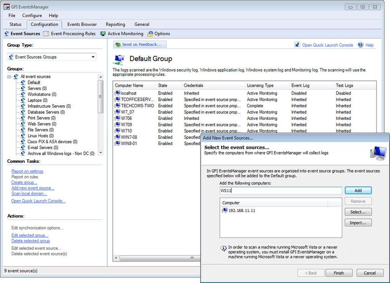Click the Computer column header in dialog
Image resolution: width=390 pixels, height=283 pixels.
pos(274,203)
